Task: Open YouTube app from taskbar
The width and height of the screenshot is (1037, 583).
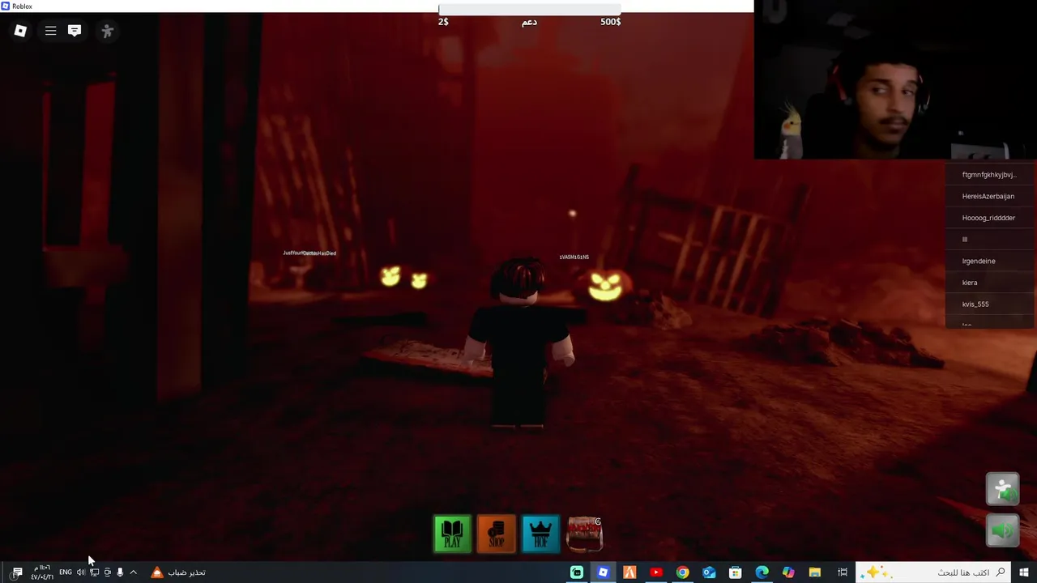Action: coord(656,572)
